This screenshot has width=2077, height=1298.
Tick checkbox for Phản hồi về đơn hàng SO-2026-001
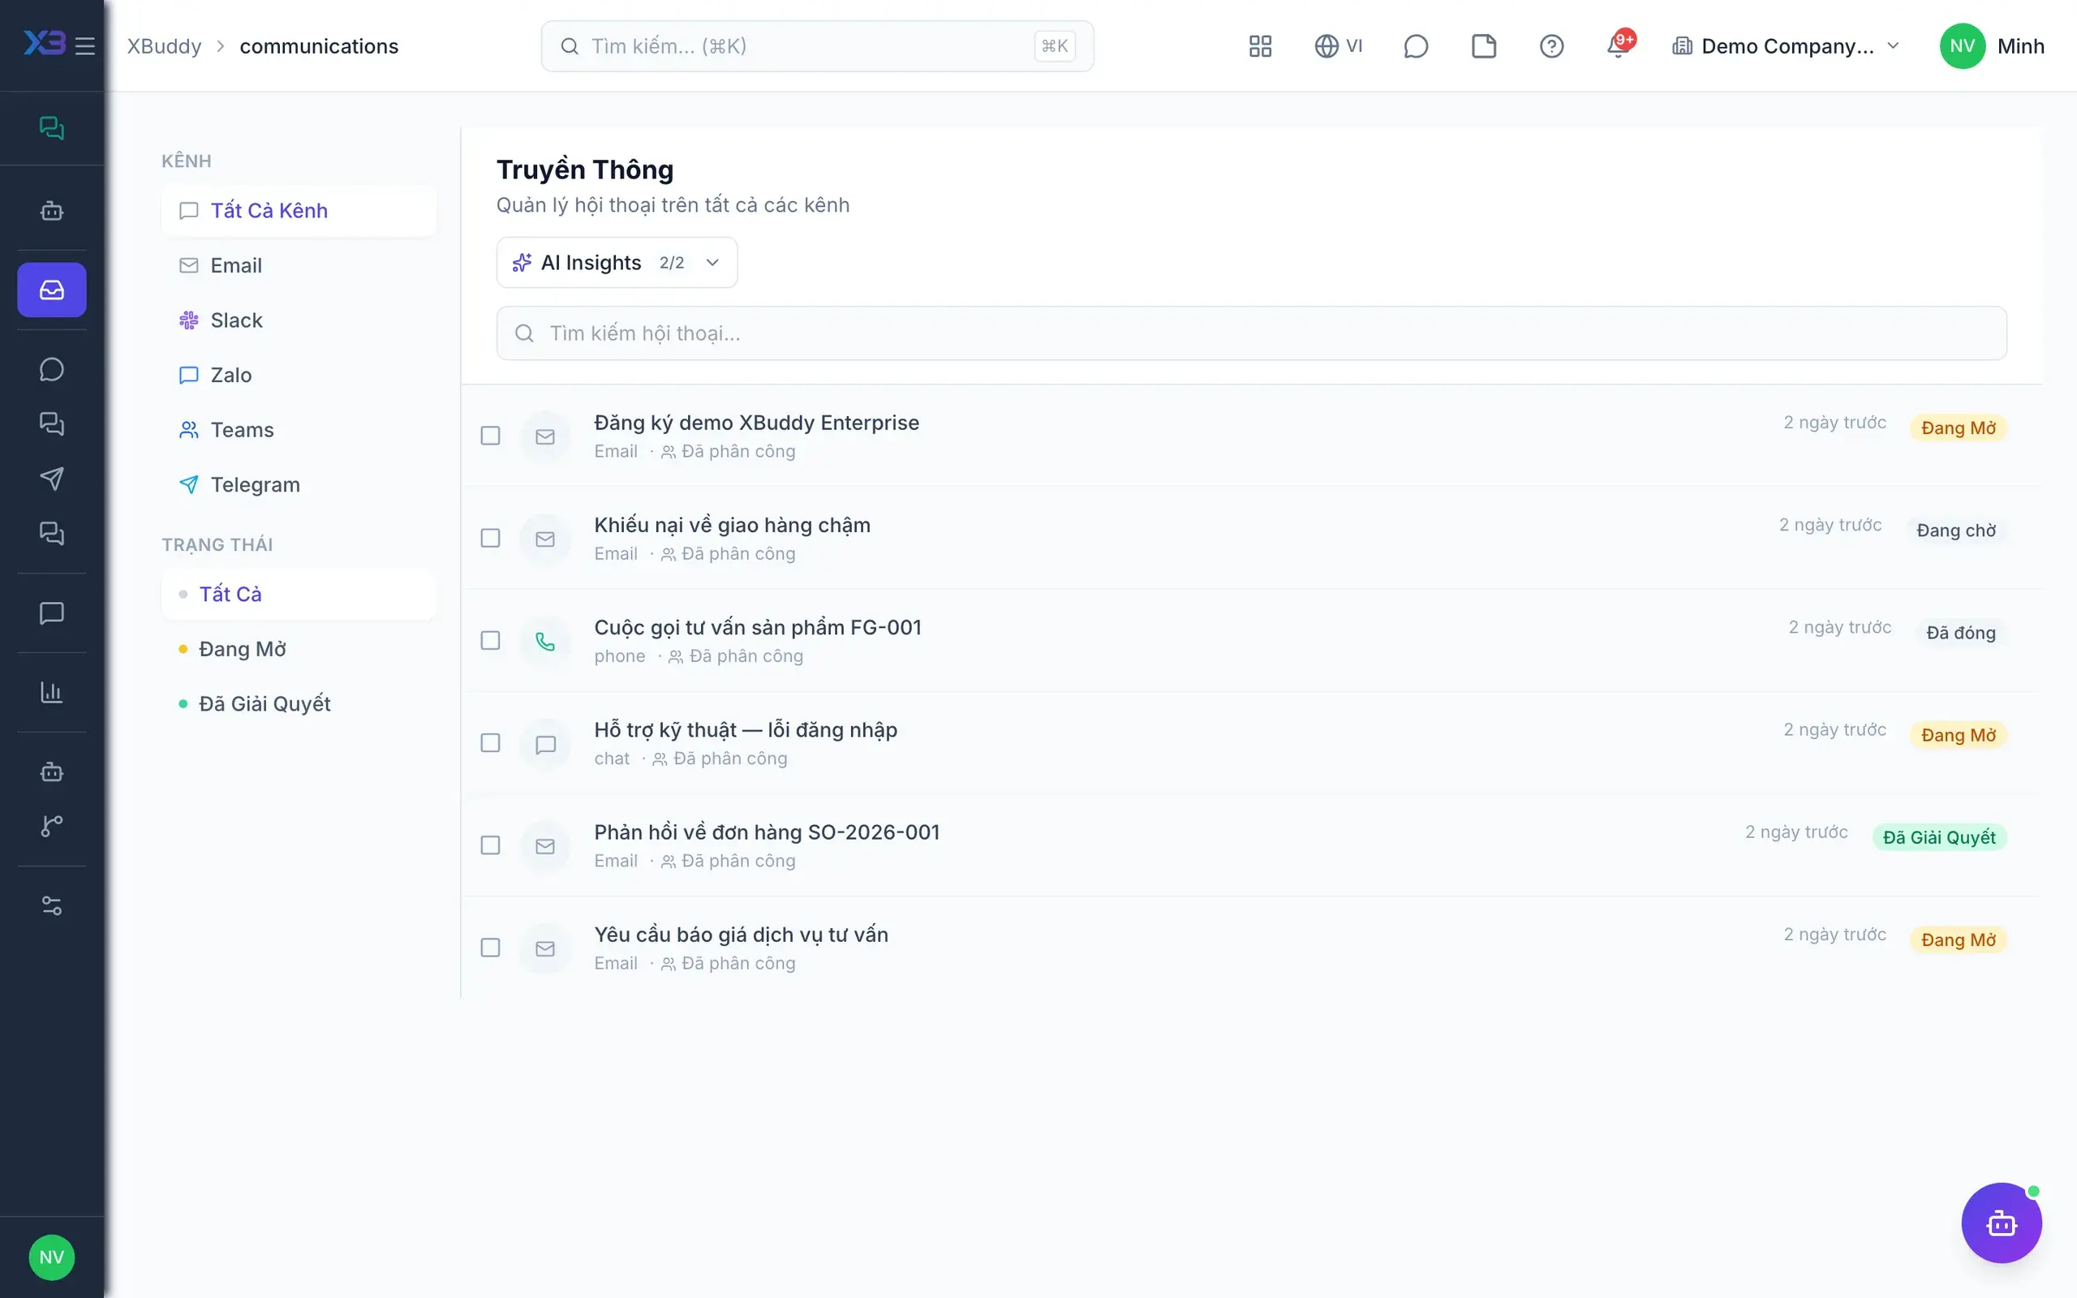(490, 845)
